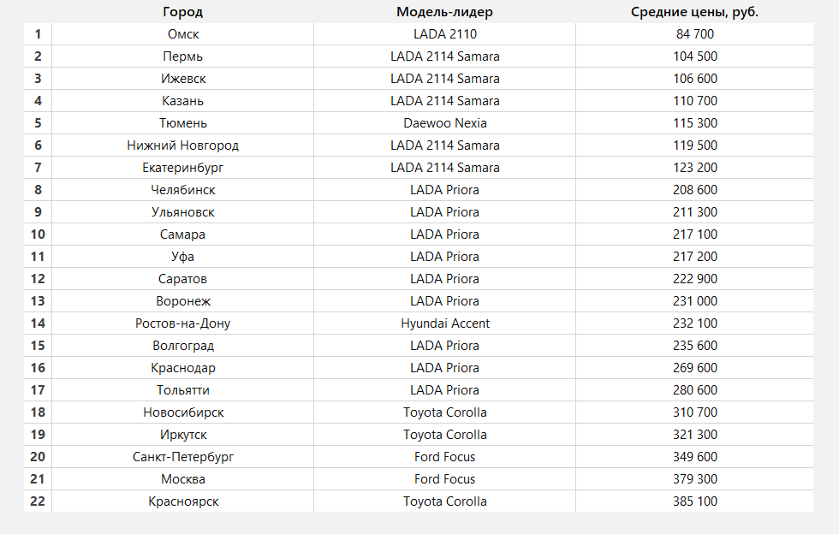Click the Тольятти city cell

(x=183, y=390)
